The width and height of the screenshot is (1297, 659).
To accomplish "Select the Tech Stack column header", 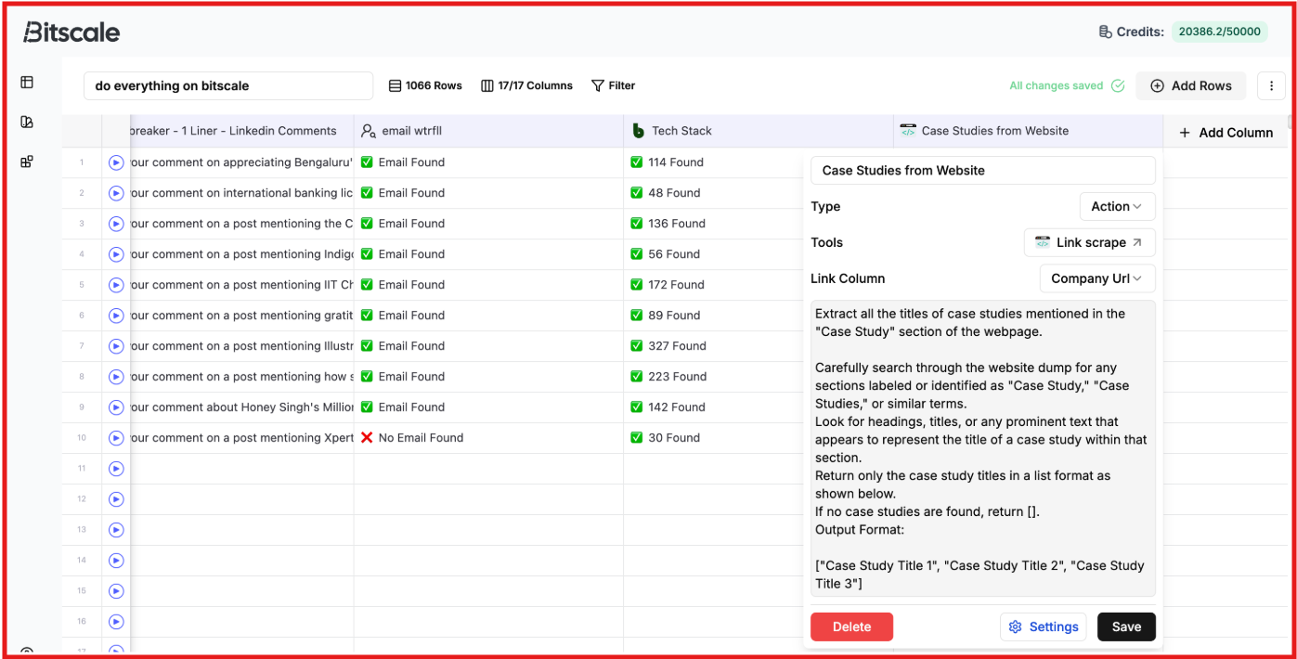I will click(759, 131).
